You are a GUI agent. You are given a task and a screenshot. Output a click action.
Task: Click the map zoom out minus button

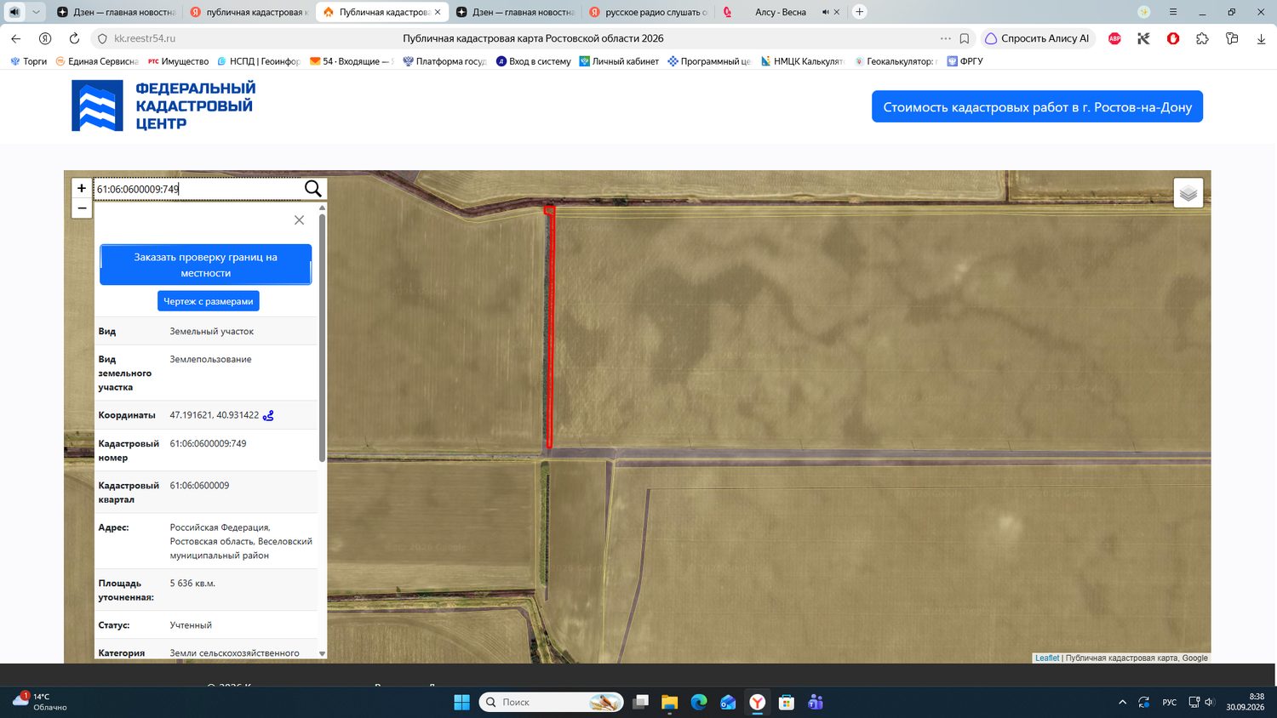(x=82, y=208)
